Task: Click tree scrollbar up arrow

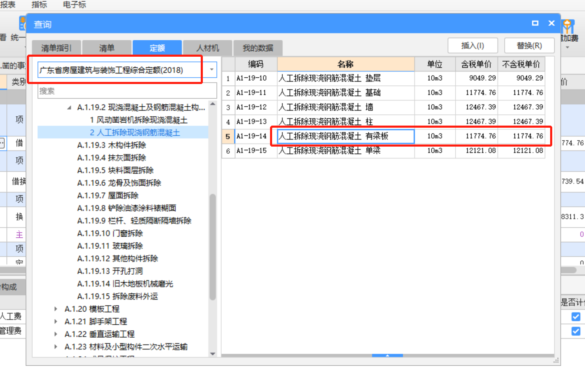Action: [212, 104]
